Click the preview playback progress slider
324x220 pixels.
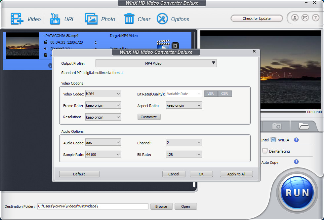point(283,112)
